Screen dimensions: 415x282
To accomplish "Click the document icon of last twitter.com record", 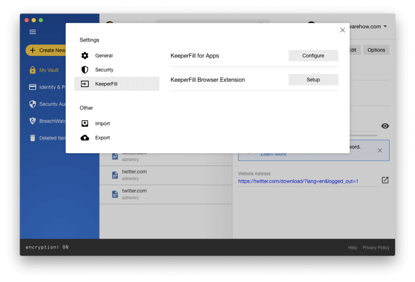I will coord(115,195).
